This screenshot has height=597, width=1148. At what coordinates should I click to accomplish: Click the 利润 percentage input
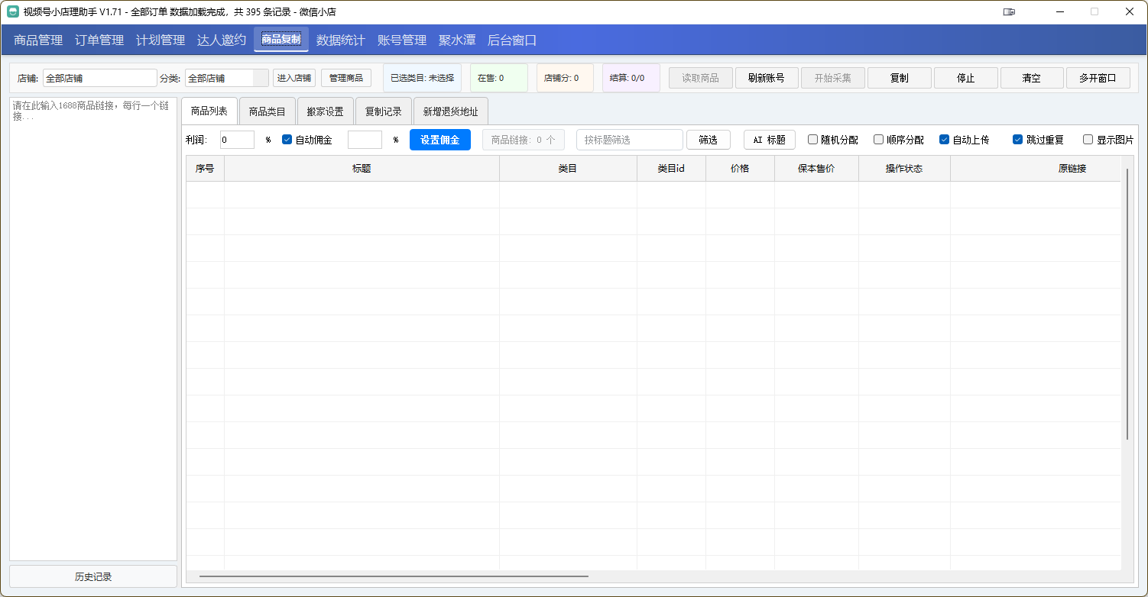tap(237, 140)
